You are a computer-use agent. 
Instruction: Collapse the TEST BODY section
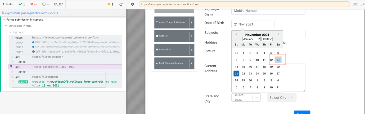click(x=11, y=32)
